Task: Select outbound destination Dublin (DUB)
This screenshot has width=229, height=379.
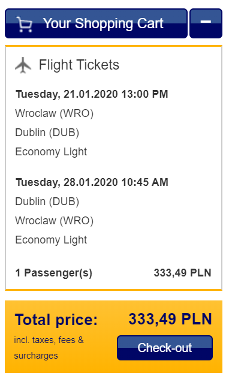Action: point(47,133)
